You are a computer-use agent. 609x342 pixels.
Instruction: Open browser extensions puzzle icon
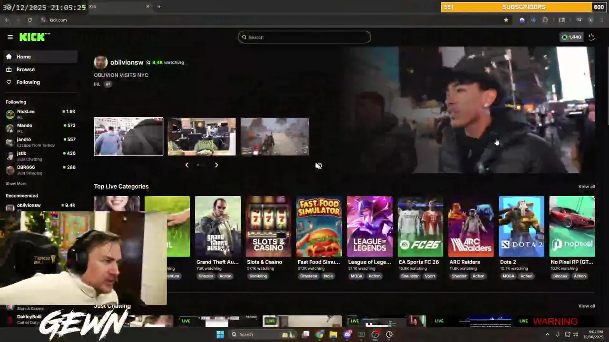pos(545,20)
